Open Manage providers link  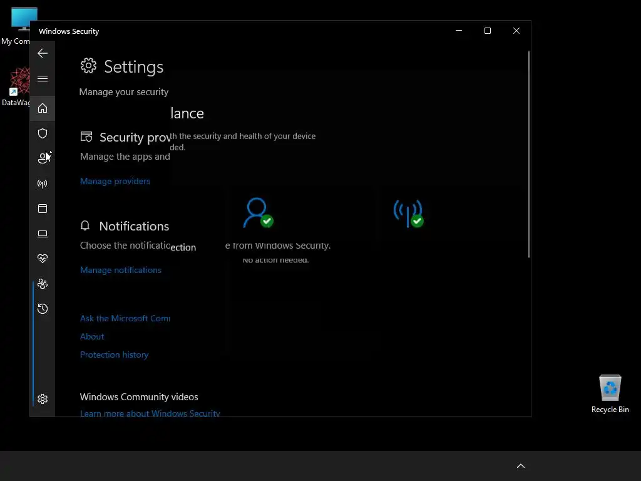click(x=115, y=181)
